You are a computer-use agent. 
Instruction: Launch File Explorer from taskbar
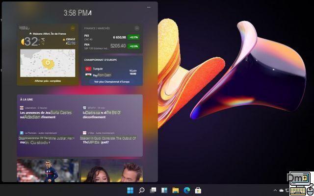coord(176,190)
